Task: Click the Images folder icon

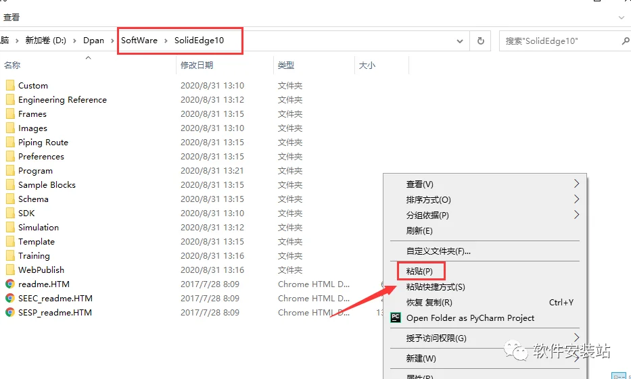Action: pyautogui.click(x=10, y=128)
